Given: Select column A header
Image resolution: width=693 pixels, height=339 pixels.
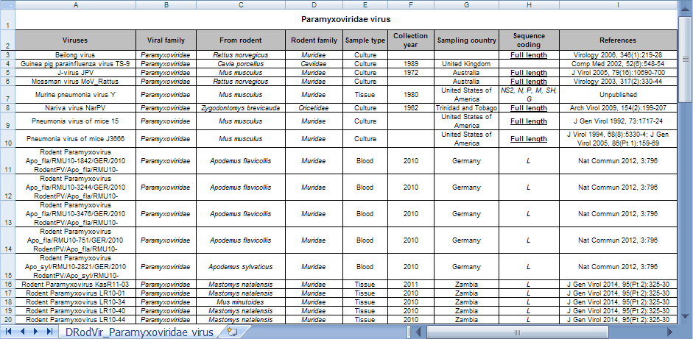Looking at the screenshot, I should 76,4.
